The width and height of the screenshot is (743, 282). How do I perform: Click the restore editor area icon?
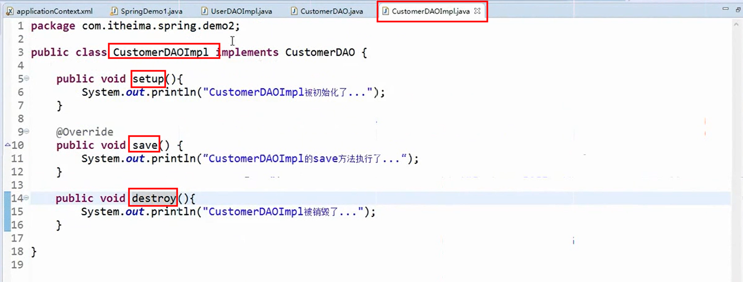(x=738, y=9)
